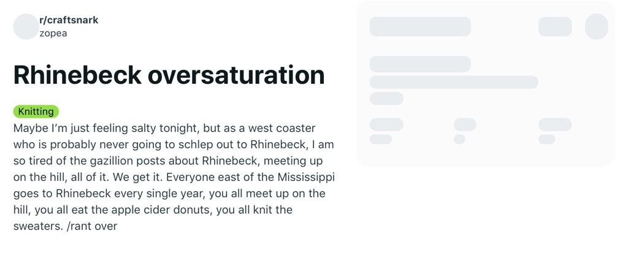The width and height of the screenshot is (628, 261).
Task: Click the longest placeholder bar in sidebar card
Action: point(453,82)
